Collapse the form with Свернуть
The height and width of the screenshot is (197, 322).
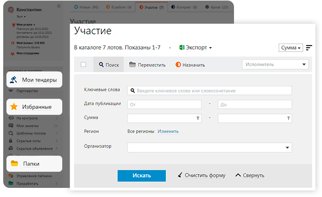click(x=253, y=175)
